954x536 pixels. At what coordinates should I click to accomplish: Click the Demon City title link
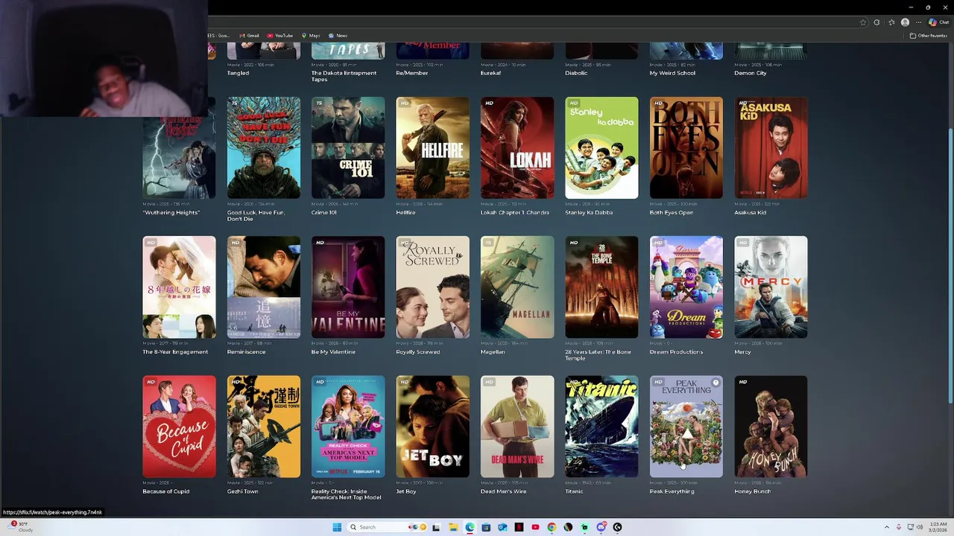click(x=751, y=73)
